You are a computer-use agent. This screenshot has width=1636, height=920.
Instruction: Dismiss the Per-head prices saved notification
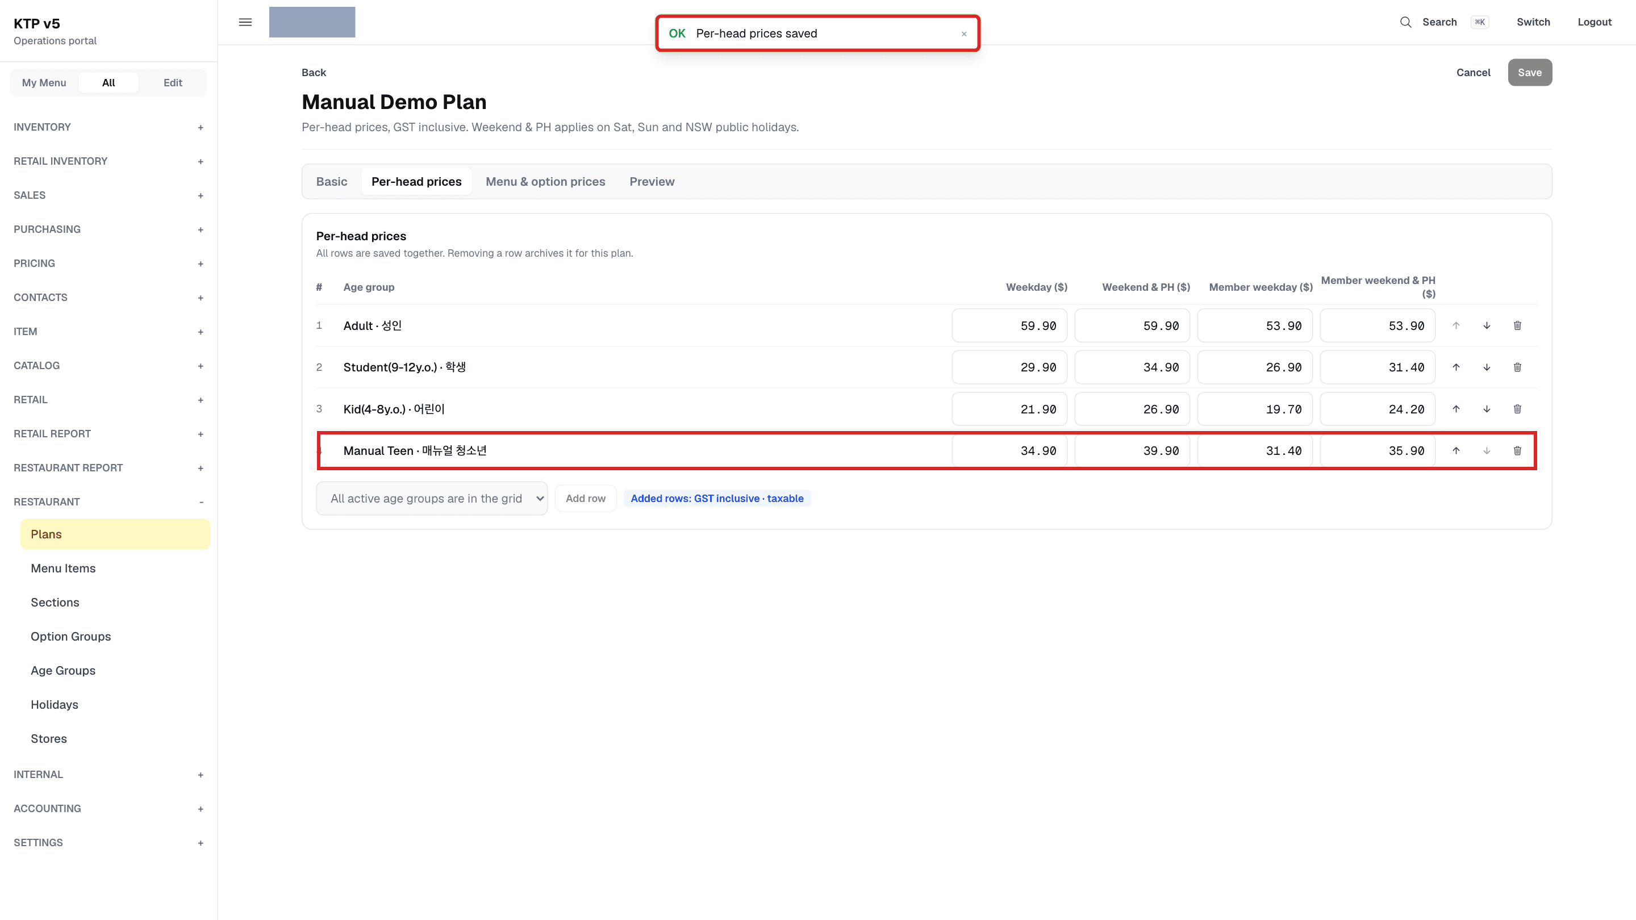tap(963, 34)
